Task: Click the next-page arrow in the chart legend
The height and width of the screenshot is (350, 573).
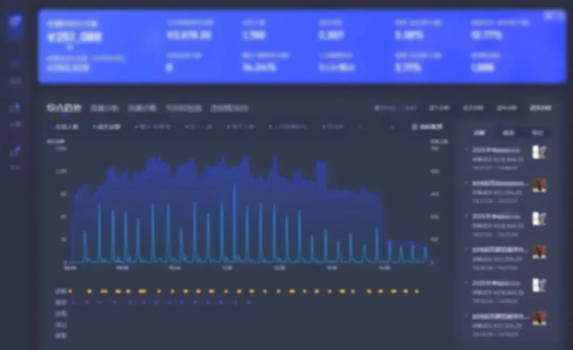Action: coord(392,127)
